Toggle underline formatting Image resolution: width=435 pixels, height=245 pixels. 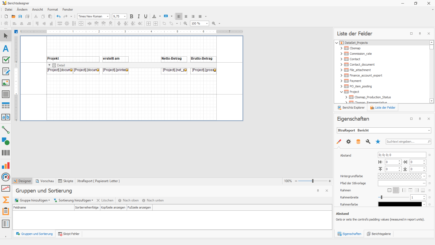(x=146, y=16)
